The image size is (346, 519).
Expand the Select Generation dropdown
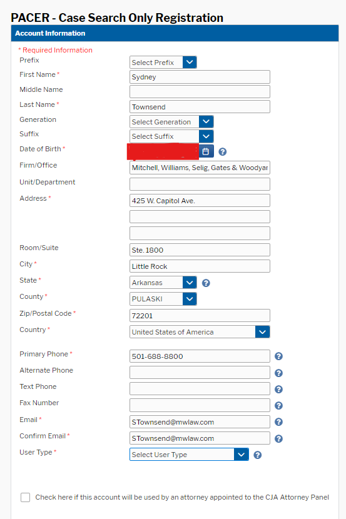click(171, 122)
